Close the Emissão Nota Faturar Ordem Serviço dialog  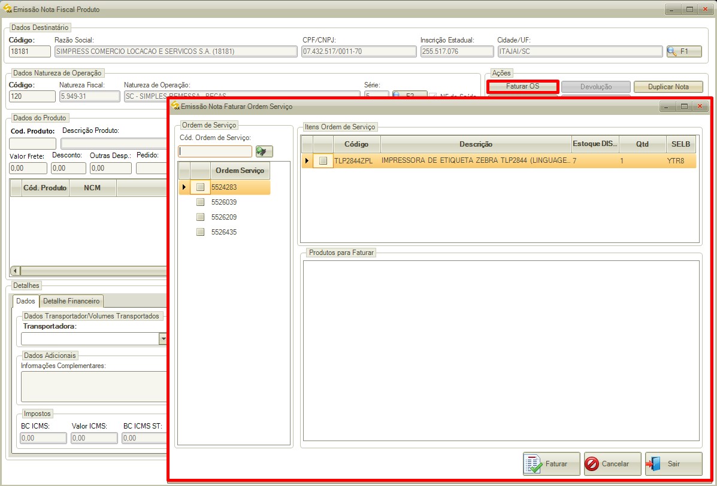coord(700,107)
